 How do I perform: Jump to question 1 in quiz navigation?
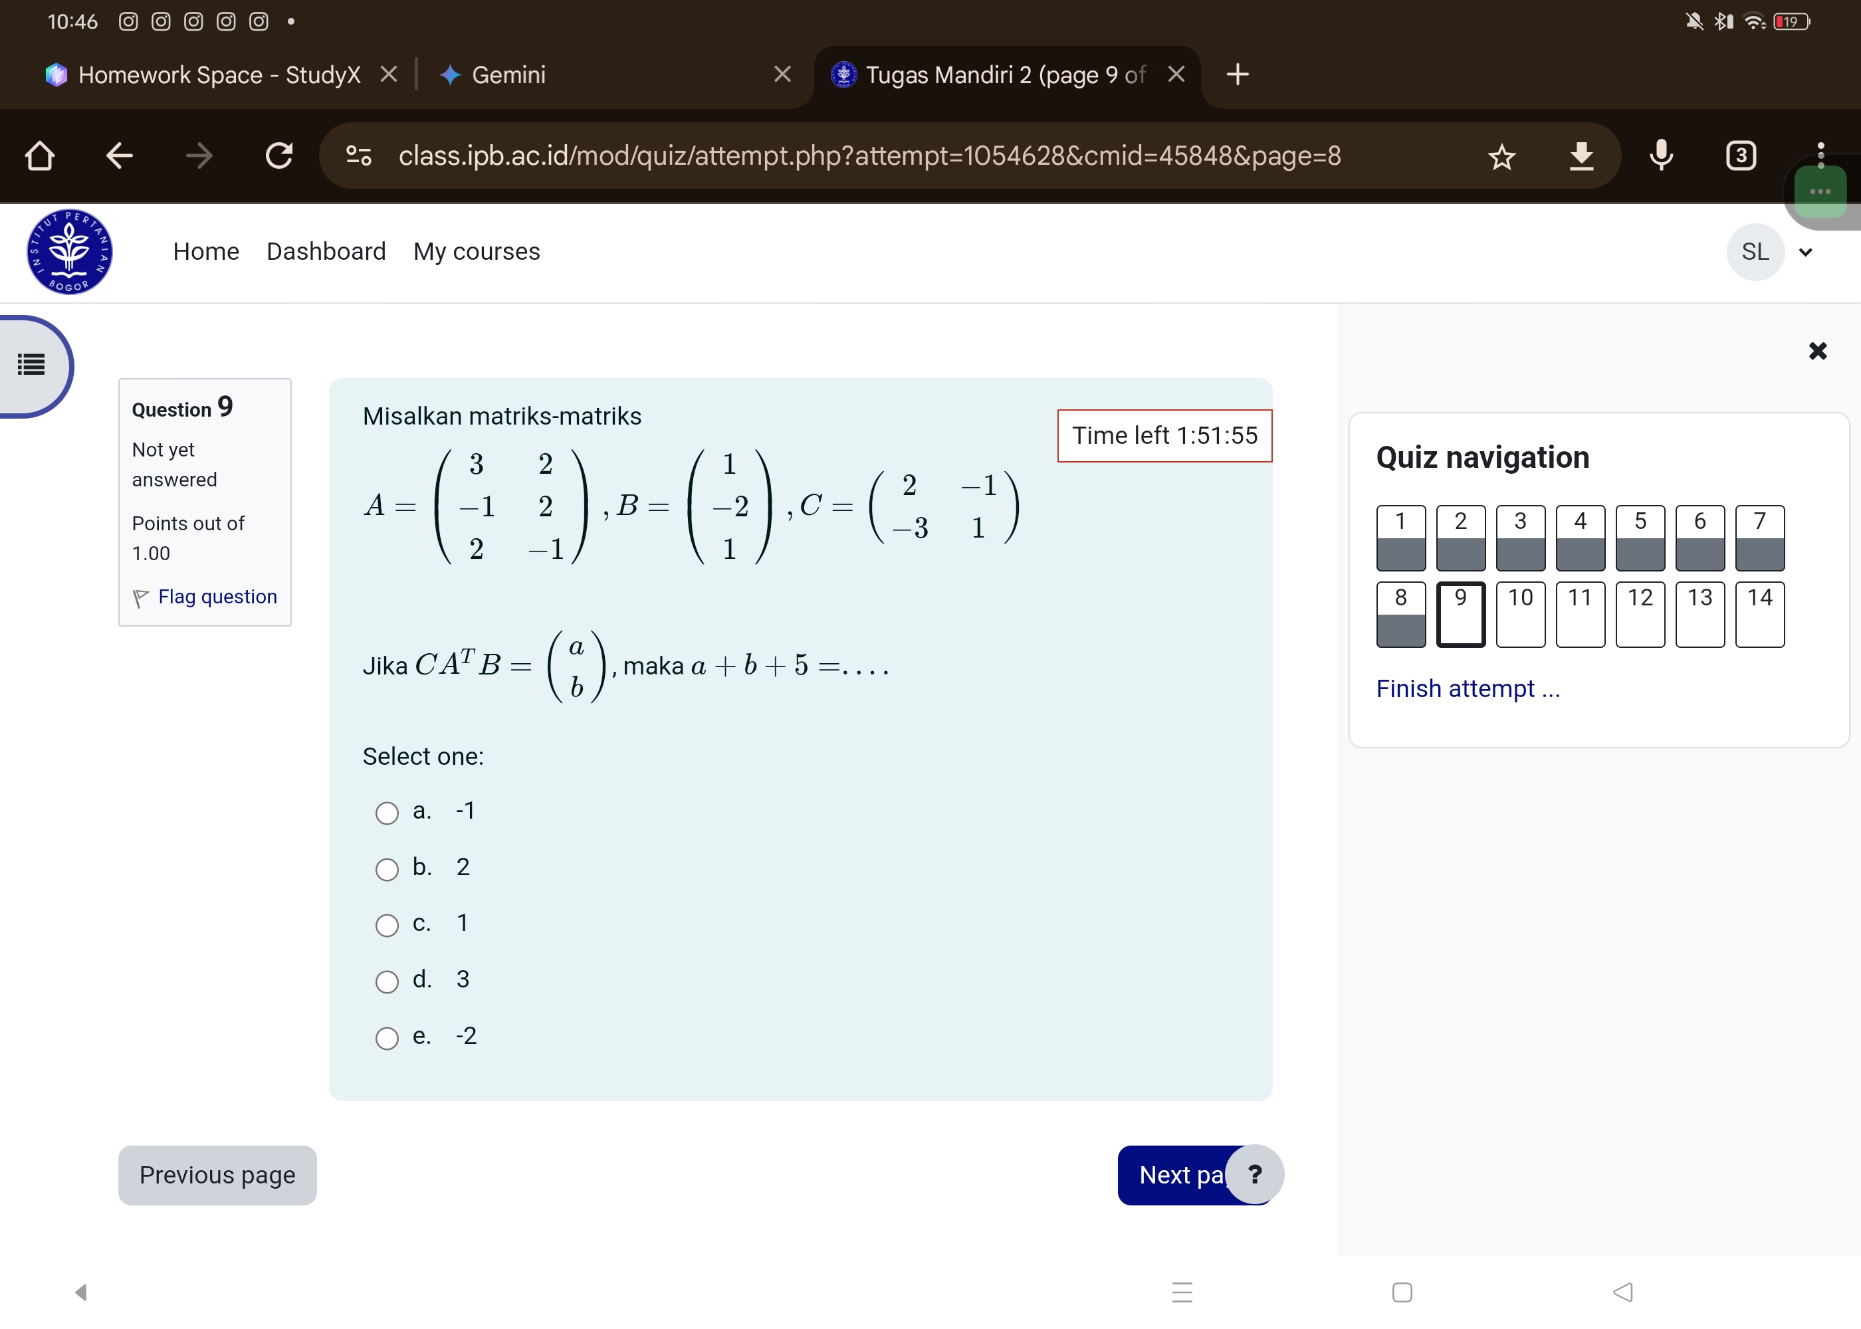[x=1400, y=538]
